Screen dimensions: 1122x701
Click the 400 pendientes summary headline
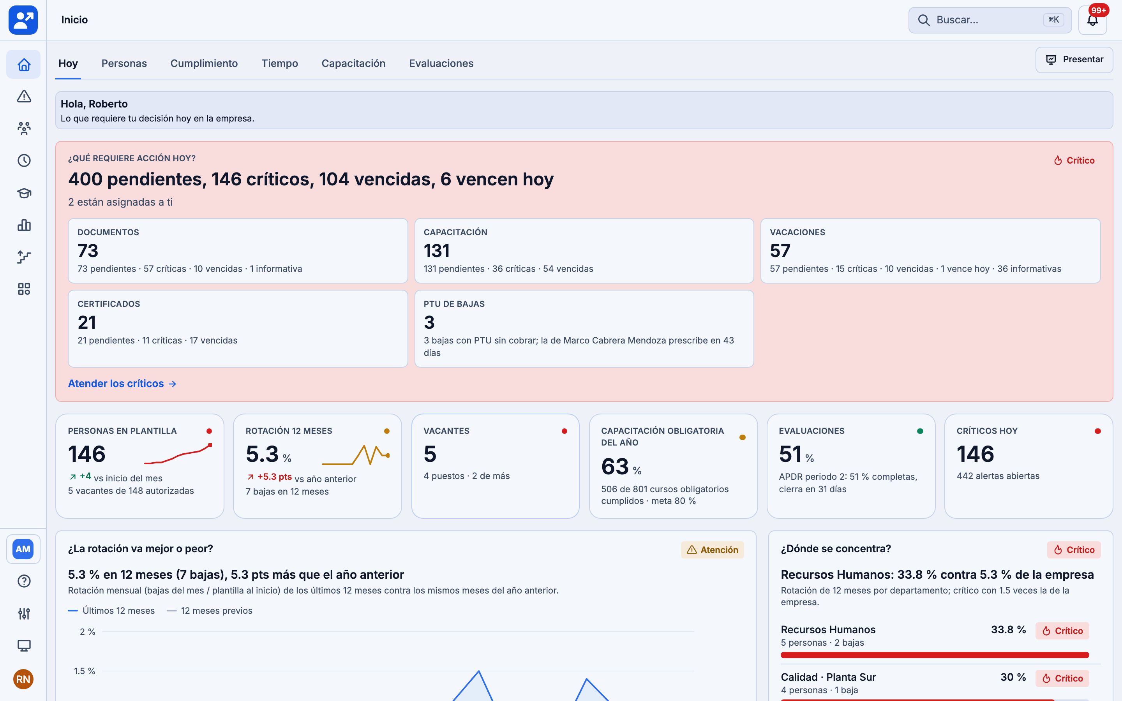(310, 180)
